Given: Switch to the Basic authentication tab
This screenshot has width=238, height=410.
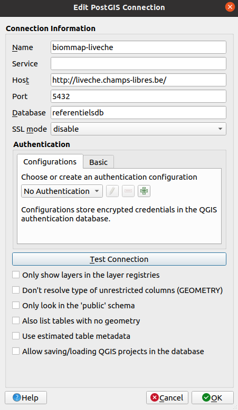Looking at the screenshot, I should (x=99, y=162).
